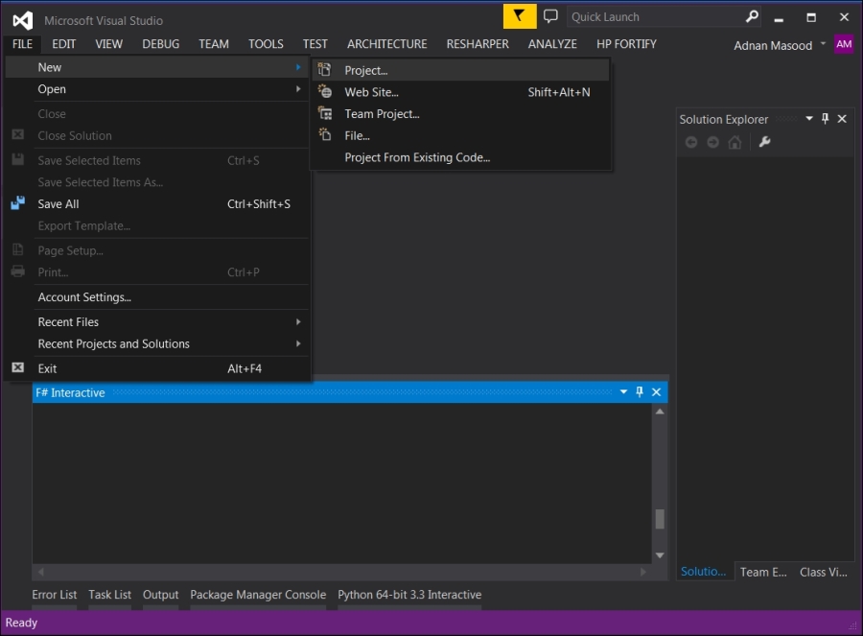863x636 pixels.
Task: Click the Solution Explorer back arrow icon
Action: [691, 143]
